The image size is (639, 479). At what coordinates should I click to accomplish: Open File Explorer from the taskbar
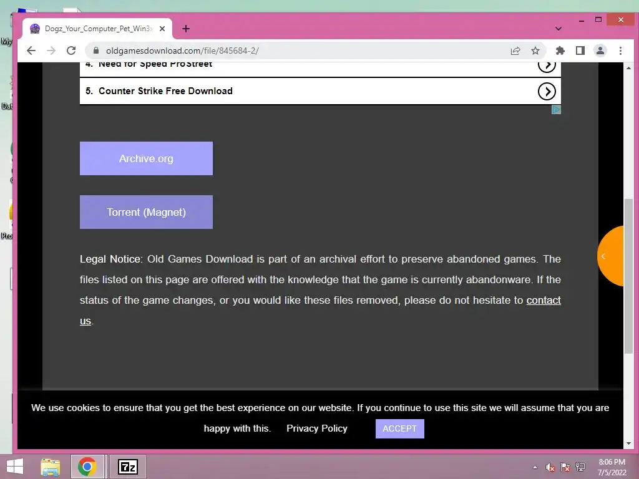pyautogui.click(x=51, y=467)
